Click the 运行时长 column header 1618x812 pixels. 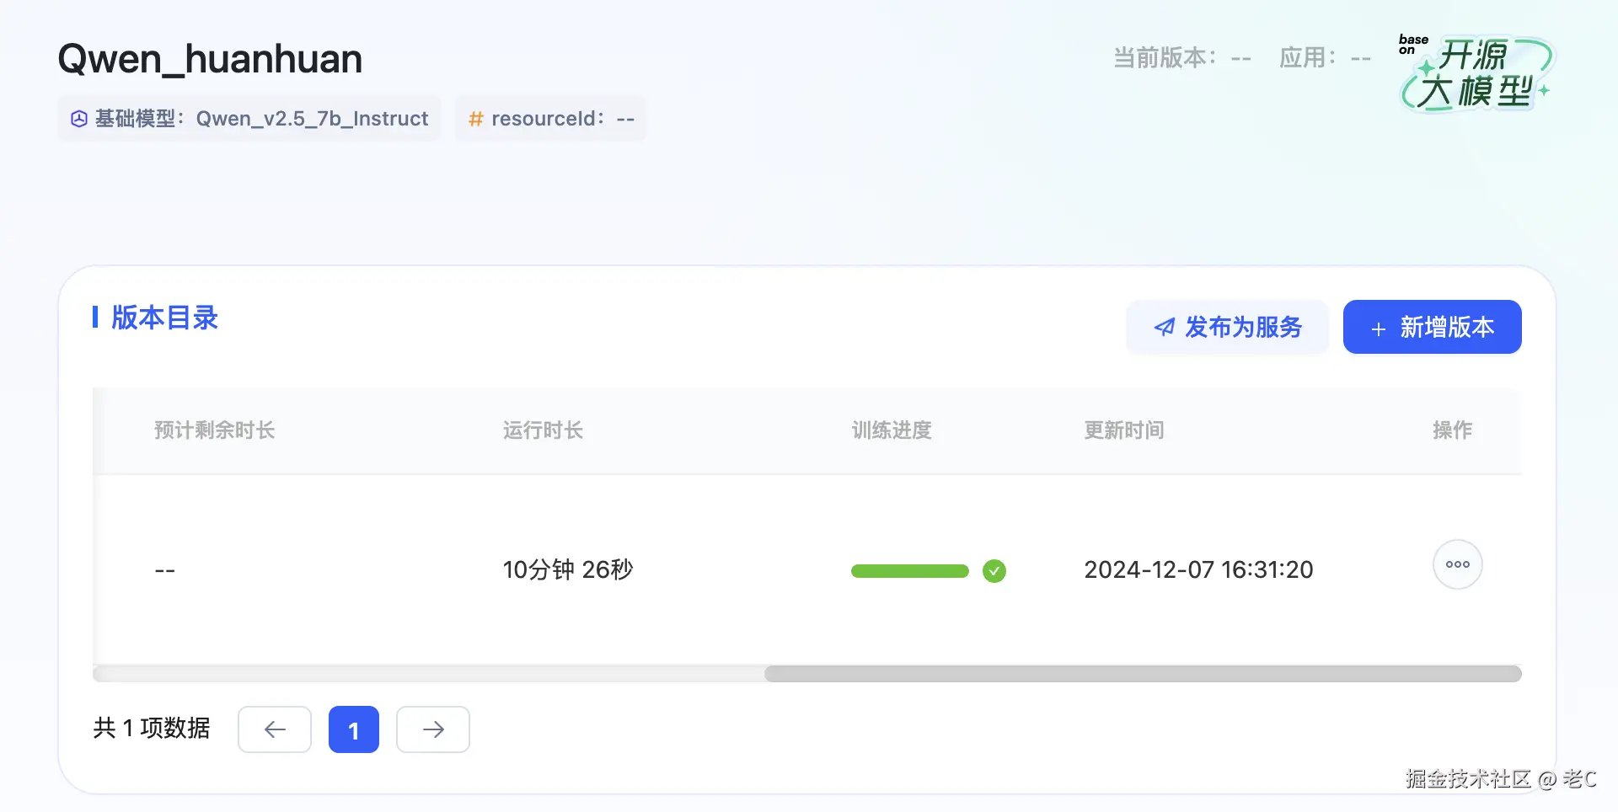543,430
